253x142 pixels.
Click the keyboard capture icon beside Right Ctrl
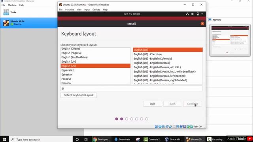[x=192, y=127]
